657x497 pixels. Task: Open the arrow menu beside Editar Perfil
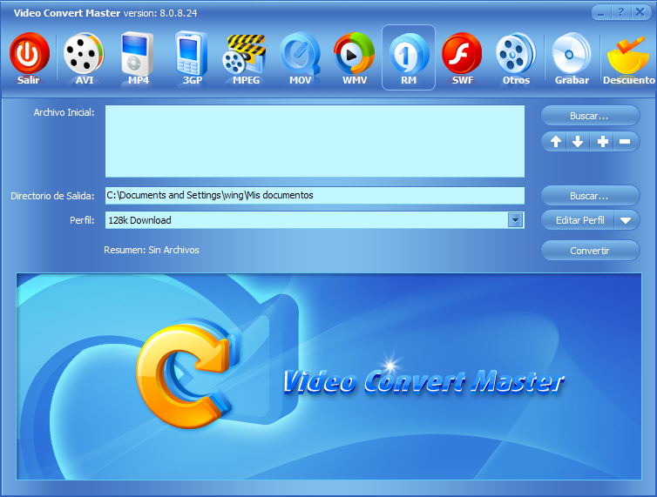pyautogui.click(x=627, y=220)
